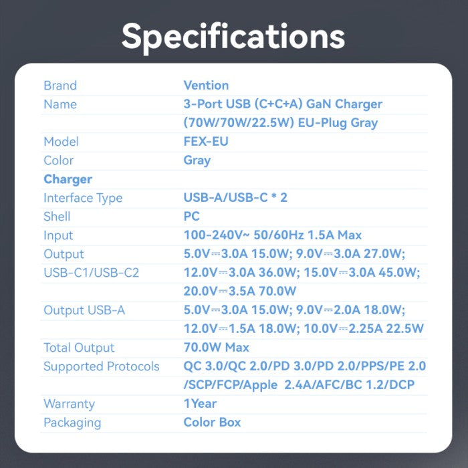Select the USB-A/USB-C * 2 value

pos(235,198)
